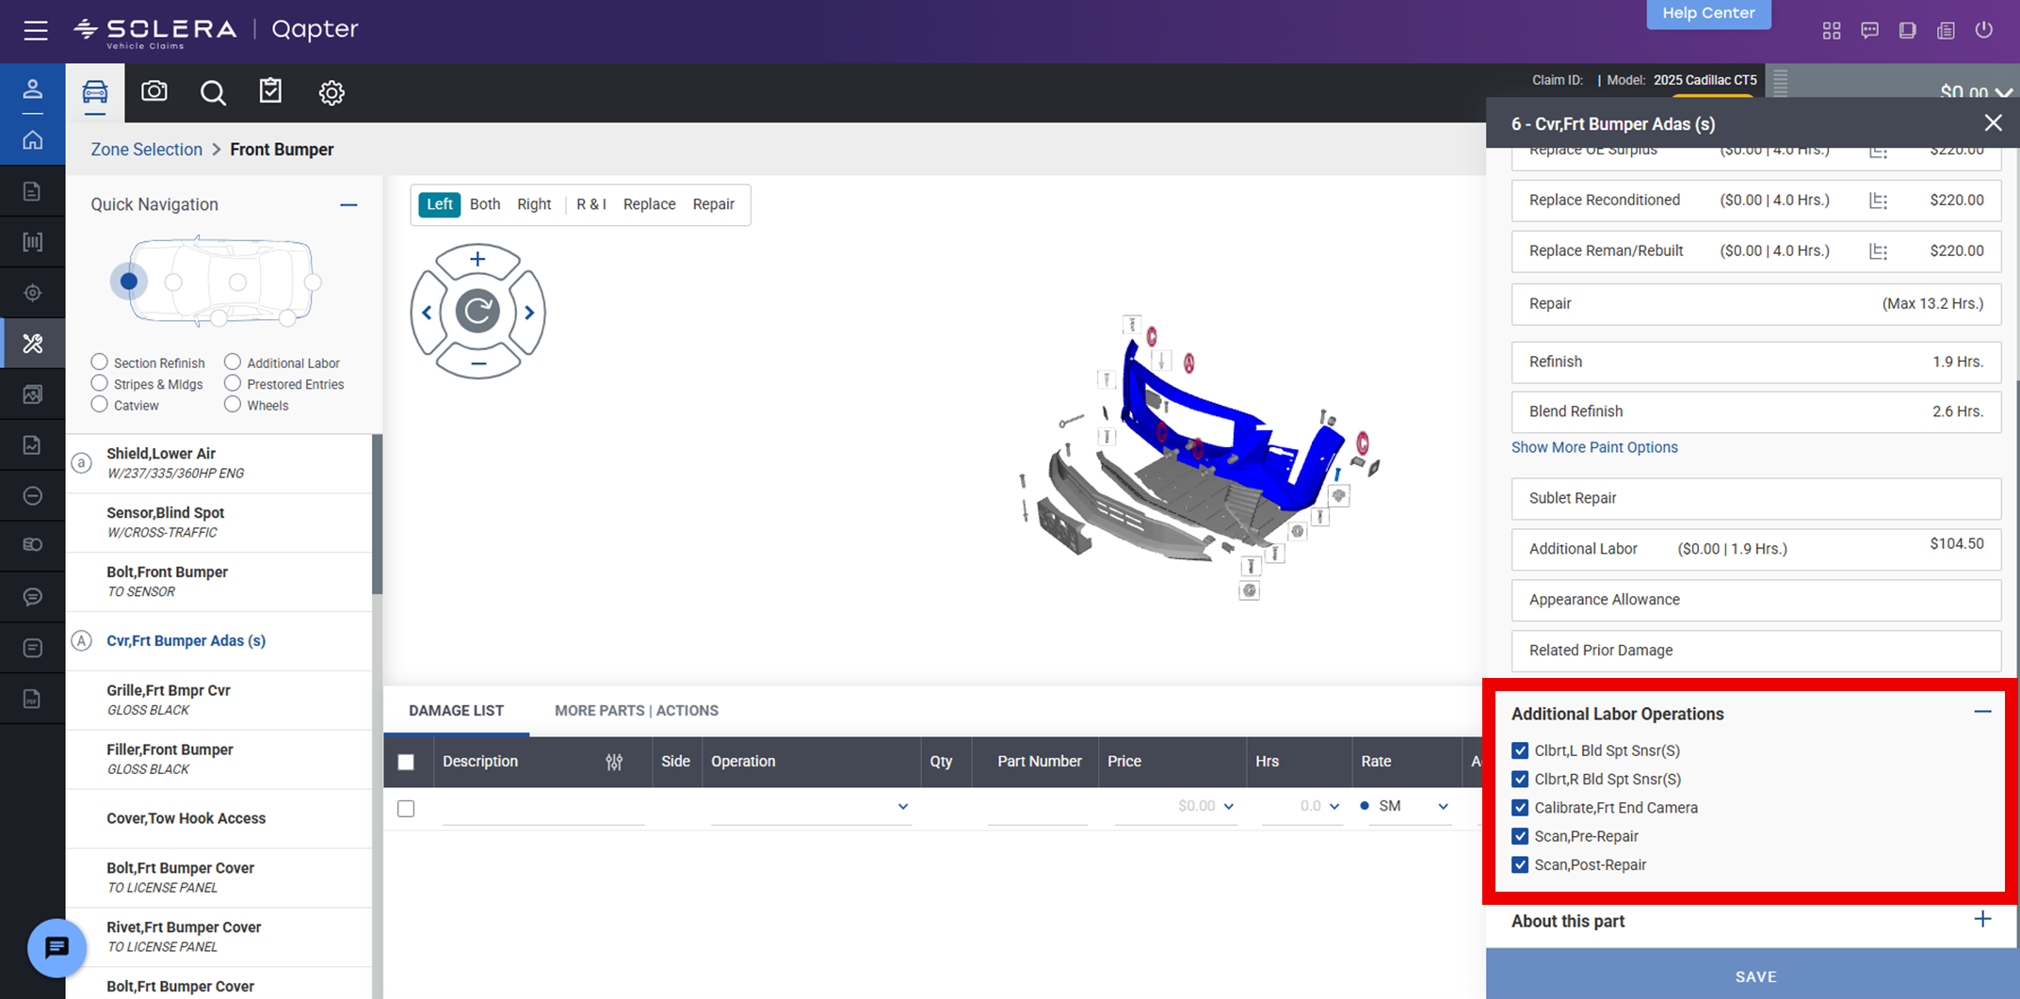This screenshot has width=2020, height=999.
Task: Open the Rate SM dropdown
Action: tap(1442, 806)
